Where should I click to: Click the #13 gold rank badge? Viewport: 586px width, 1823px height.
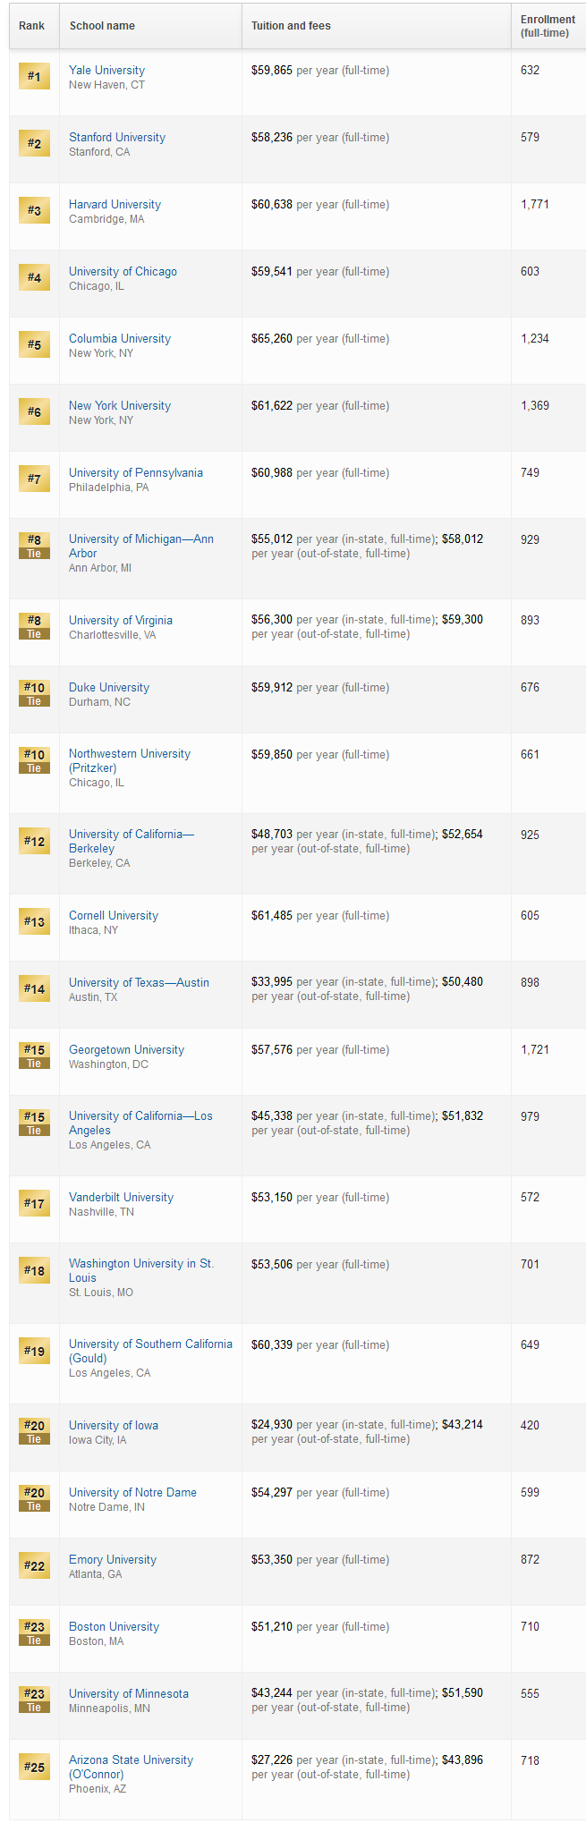34,921
